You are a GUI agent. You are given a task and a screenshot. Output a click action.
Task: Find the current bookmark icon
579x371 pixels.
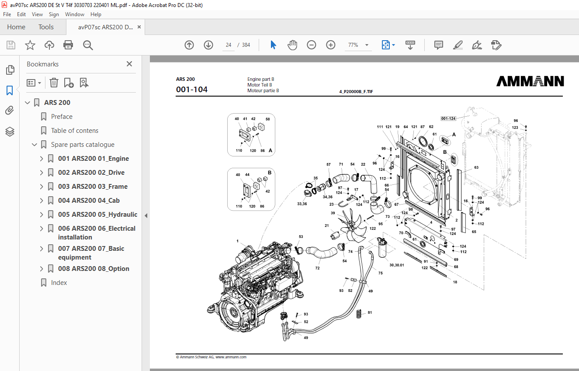[84, 83]
